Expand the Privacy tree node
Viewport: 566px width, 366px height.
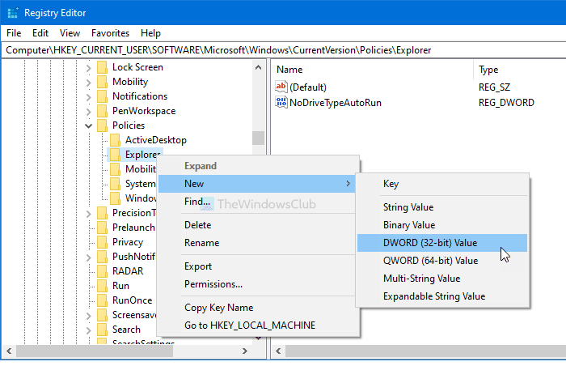click(x=88, y=242)
